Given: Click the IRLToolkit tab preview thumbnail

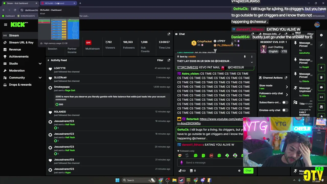Looking at the screenshot, I should 59,29.
